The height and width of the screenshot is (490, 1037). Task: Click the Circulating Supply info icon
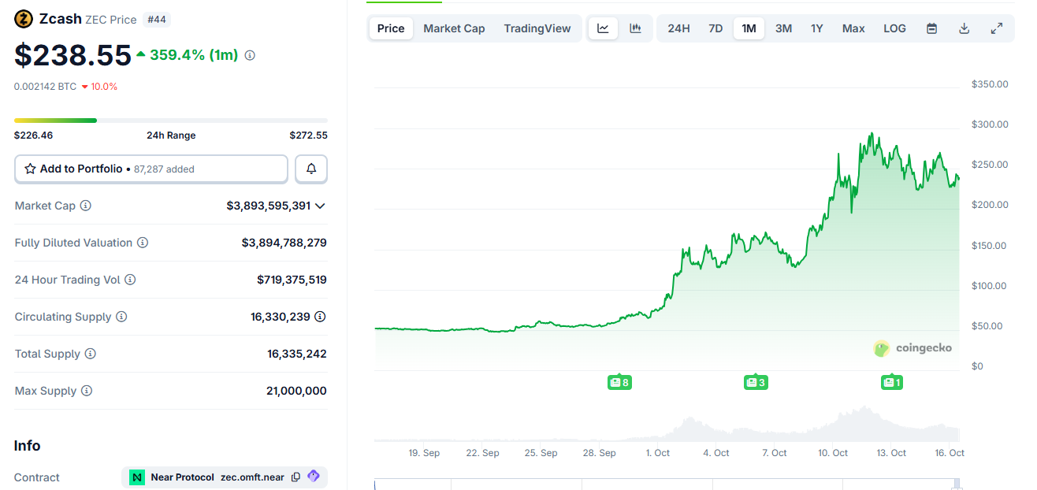coord(121,317)
